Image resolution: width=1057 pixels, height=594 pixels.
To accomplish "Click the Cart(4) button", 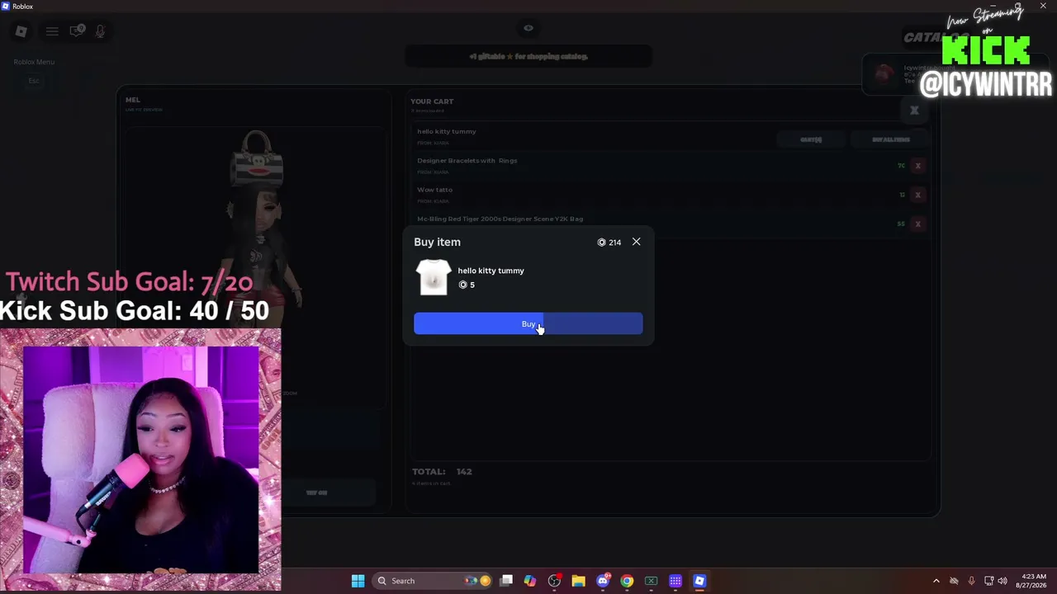I will click(811, 139).
